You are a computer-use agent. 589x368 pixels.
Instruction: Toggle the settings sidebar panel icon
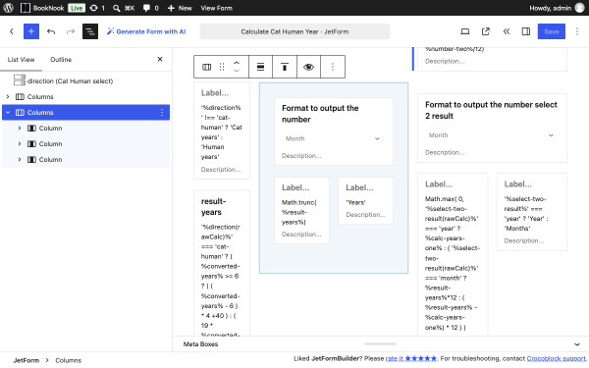[526, 31]
